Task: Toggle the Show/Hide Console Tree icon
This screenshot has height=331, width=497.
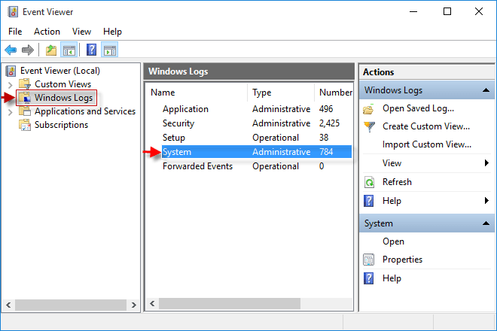Action: pos(69,50)
